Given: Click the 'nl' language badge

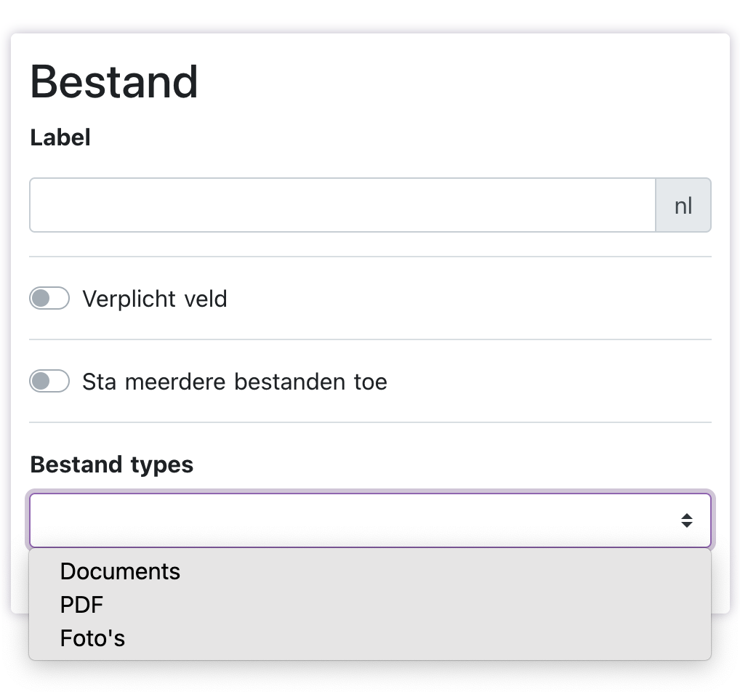Looking at the screenshot, I should (683, 206).
